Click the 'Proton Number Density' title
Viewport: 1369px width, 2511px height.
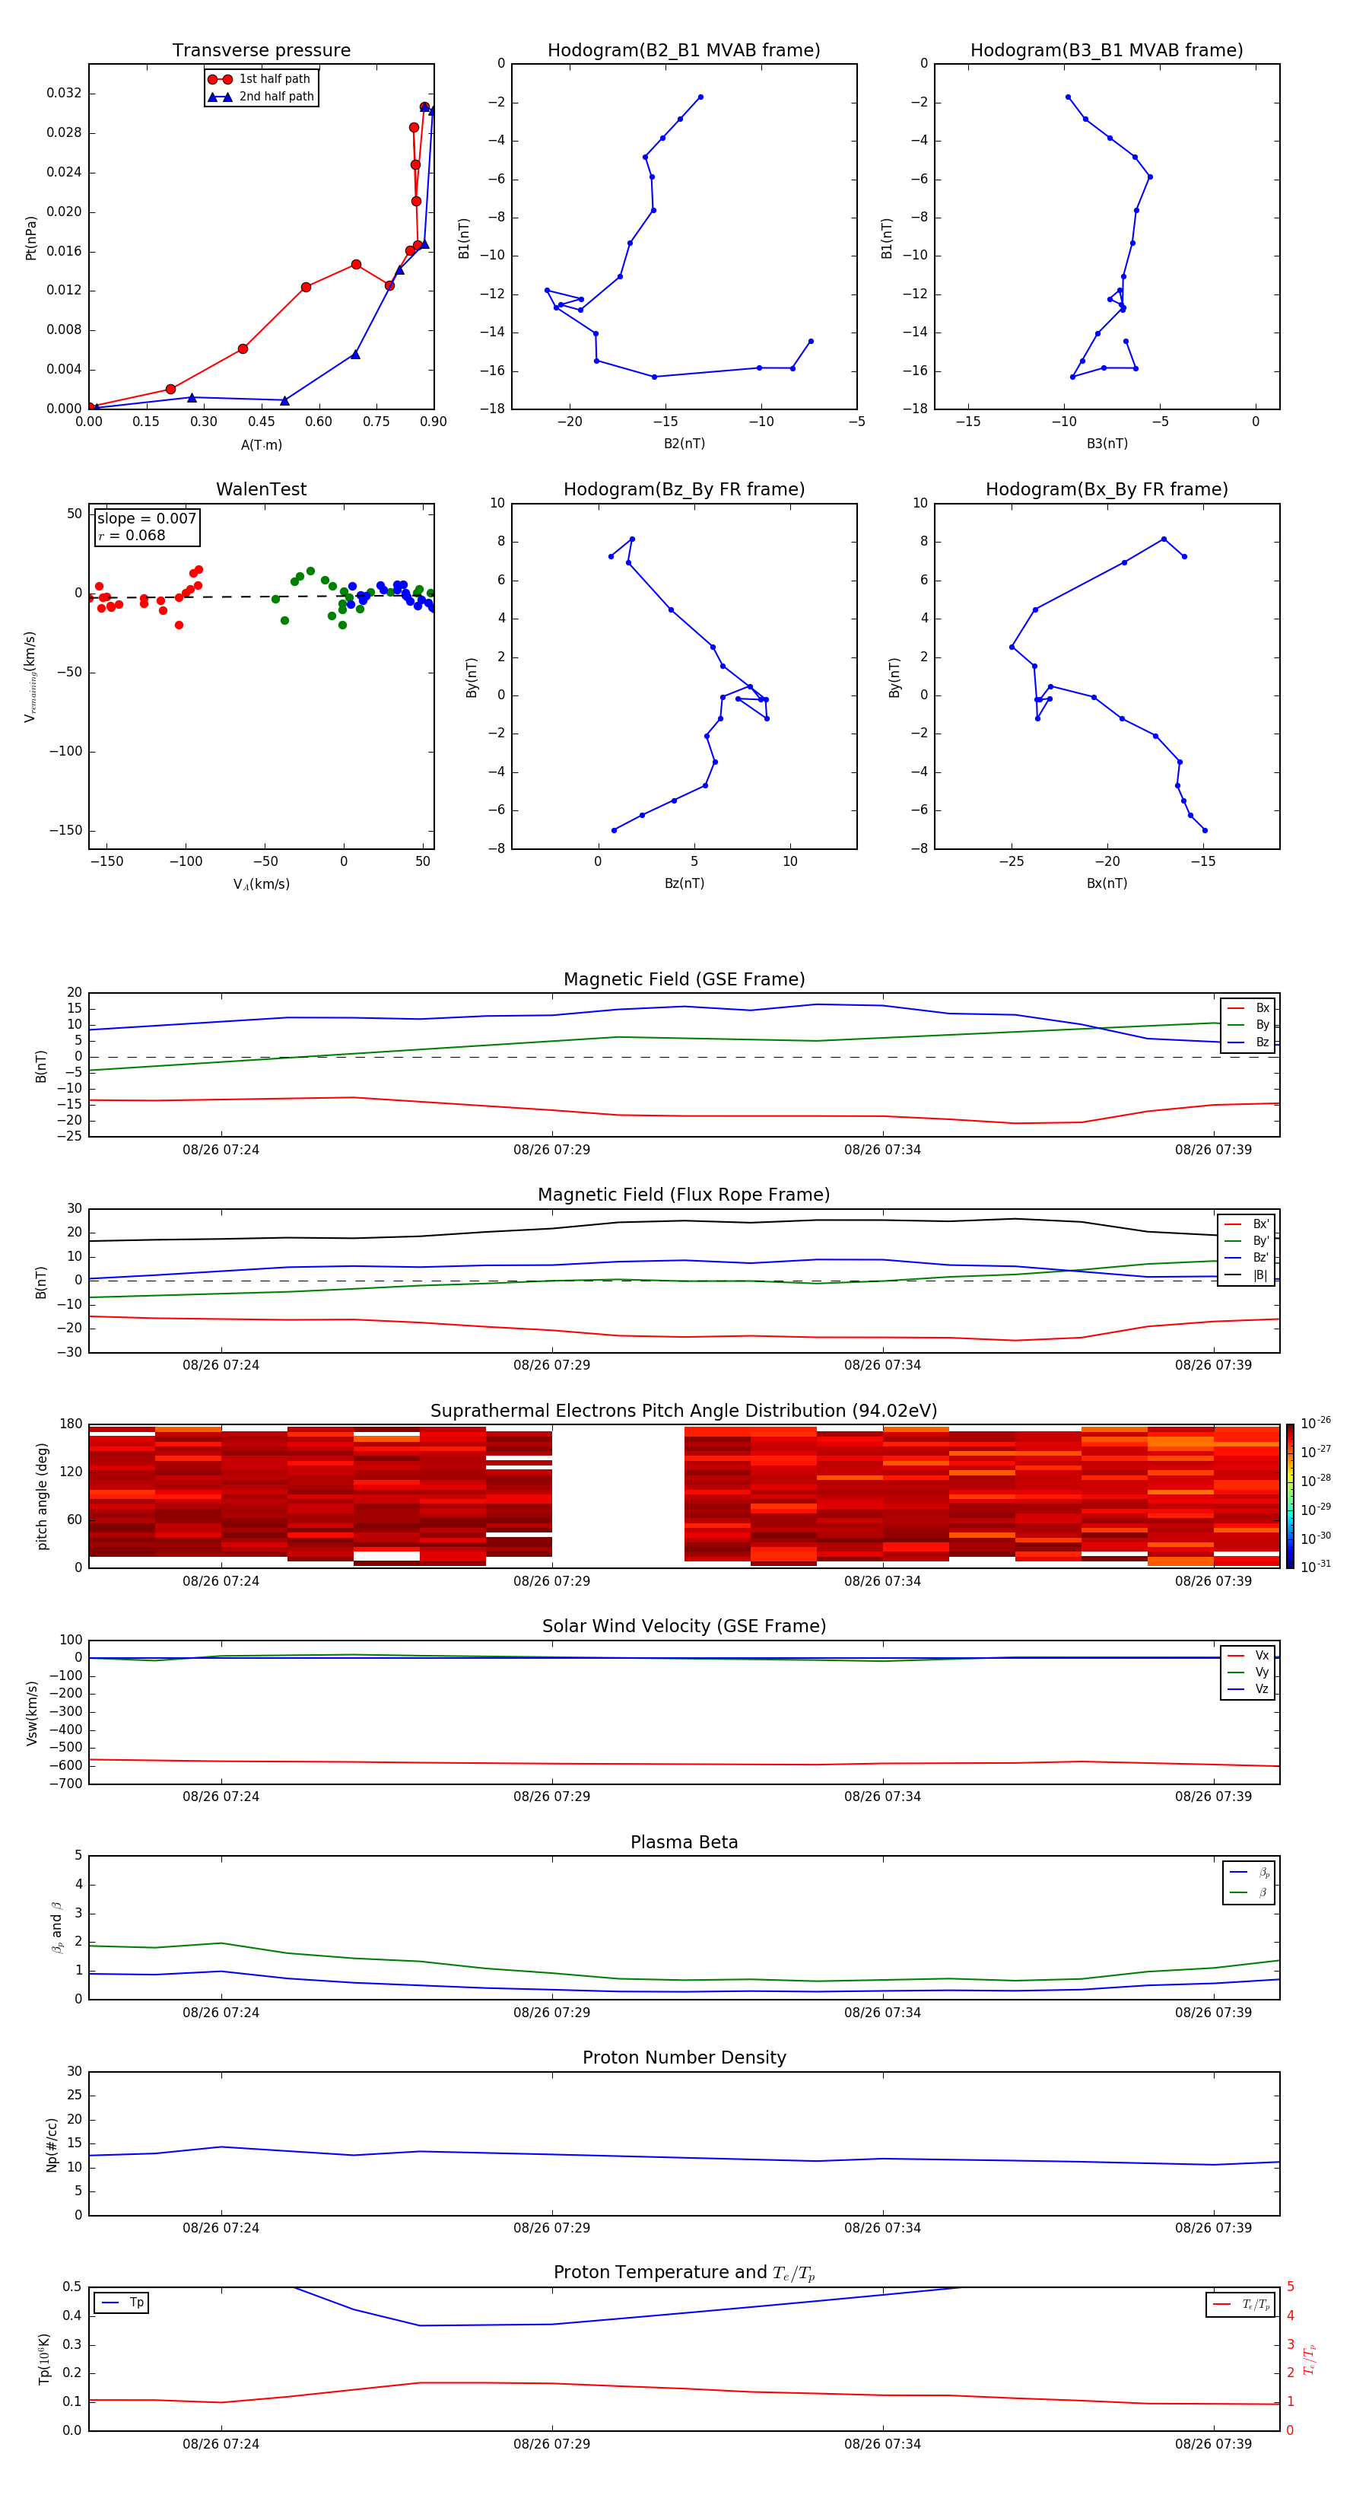pos(684,2059)
